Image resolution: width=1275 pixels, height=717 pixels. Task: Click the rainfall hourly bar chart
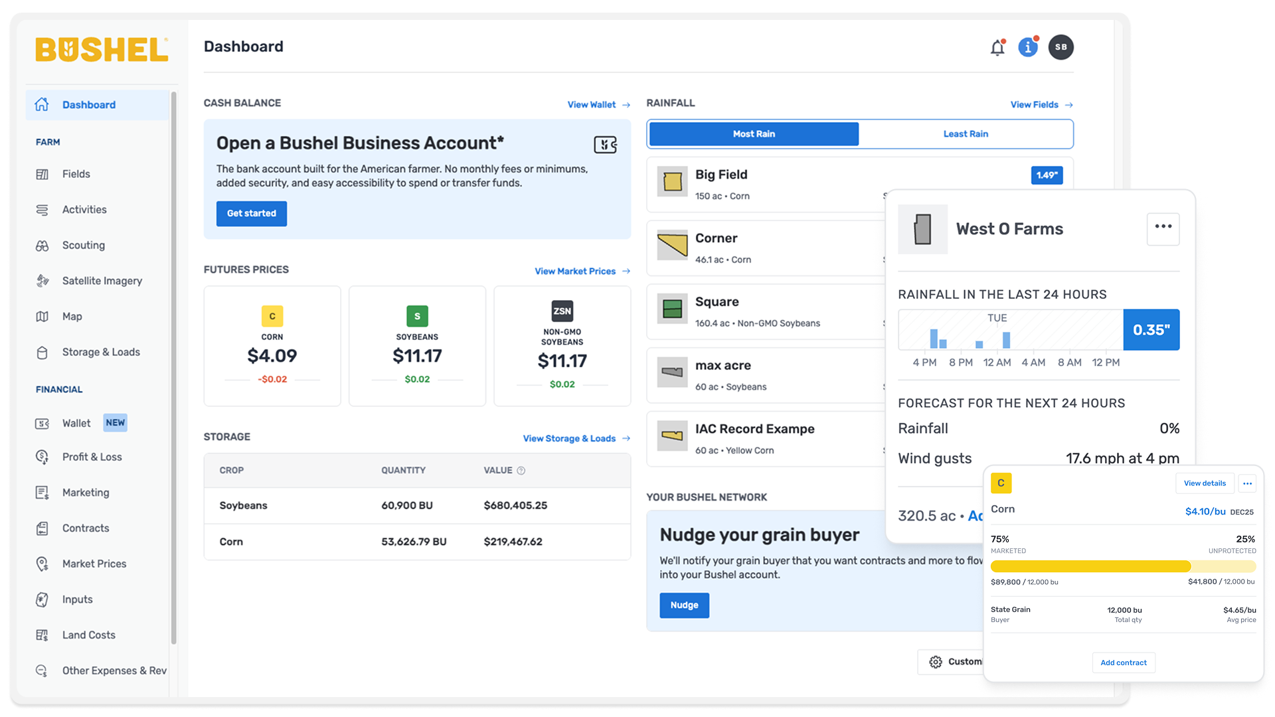[1010, 330]
